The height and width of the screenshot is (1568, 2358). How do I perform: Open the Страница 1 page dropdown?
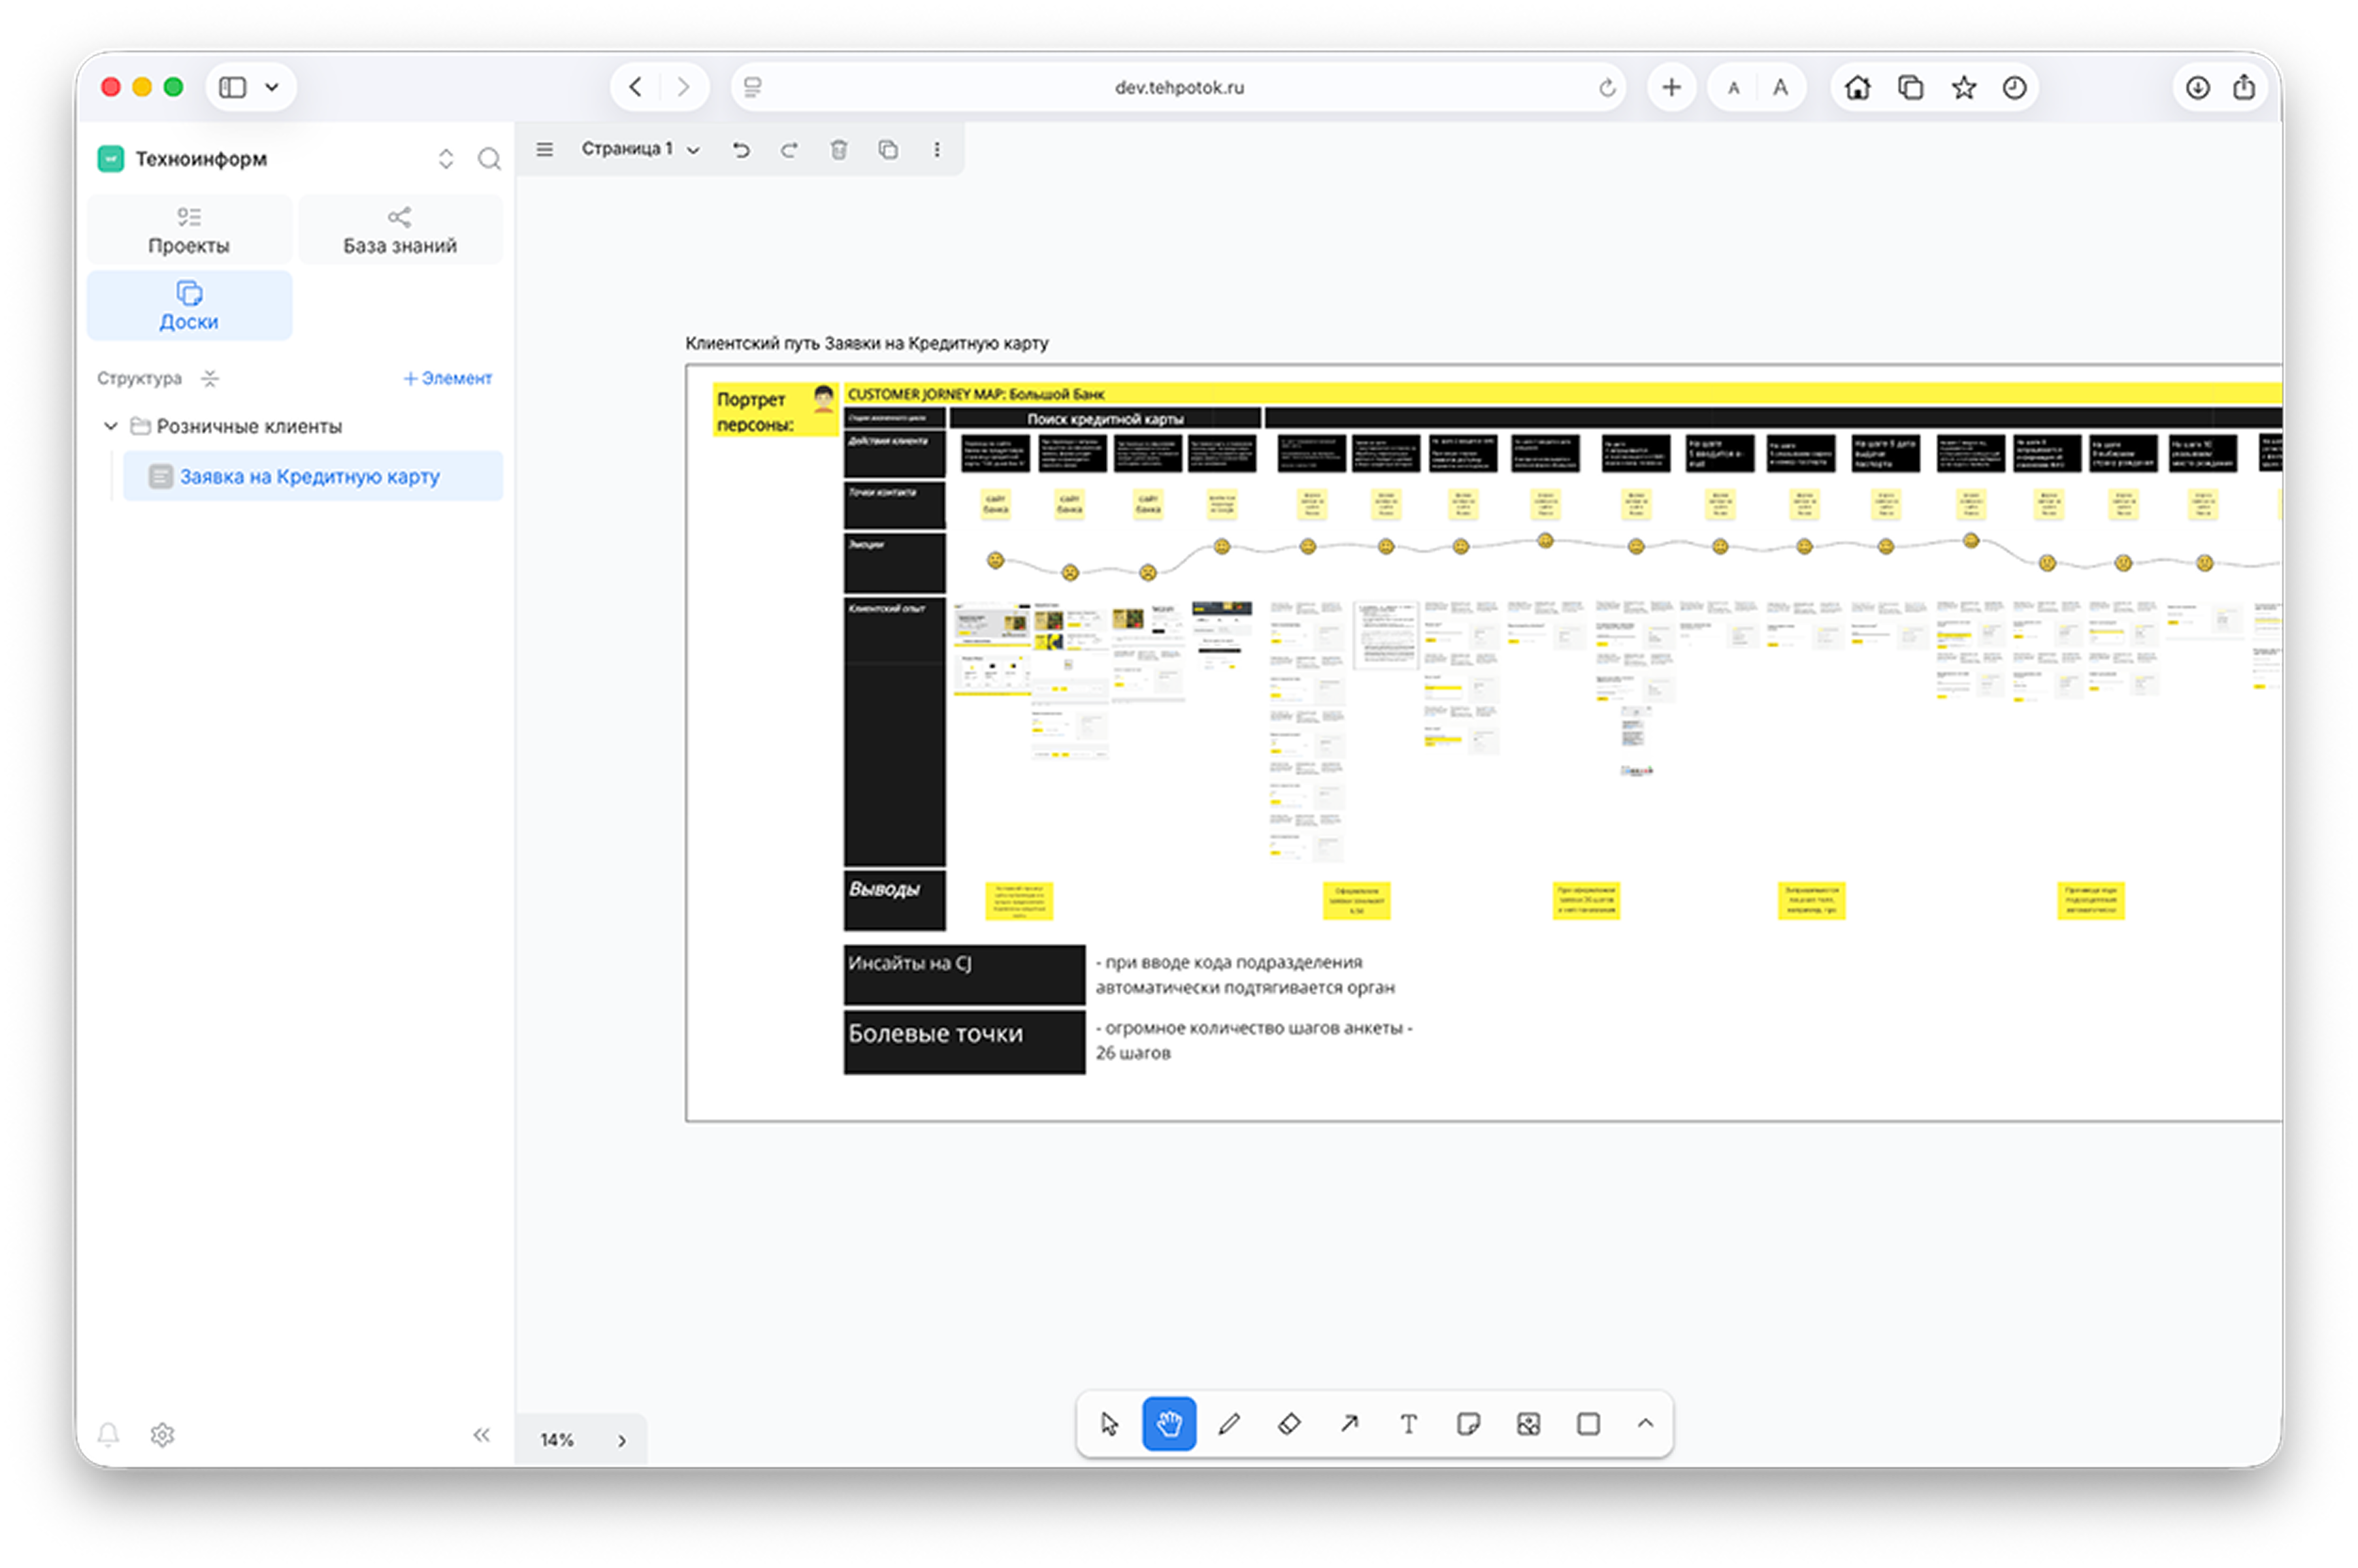click(640, 149)
